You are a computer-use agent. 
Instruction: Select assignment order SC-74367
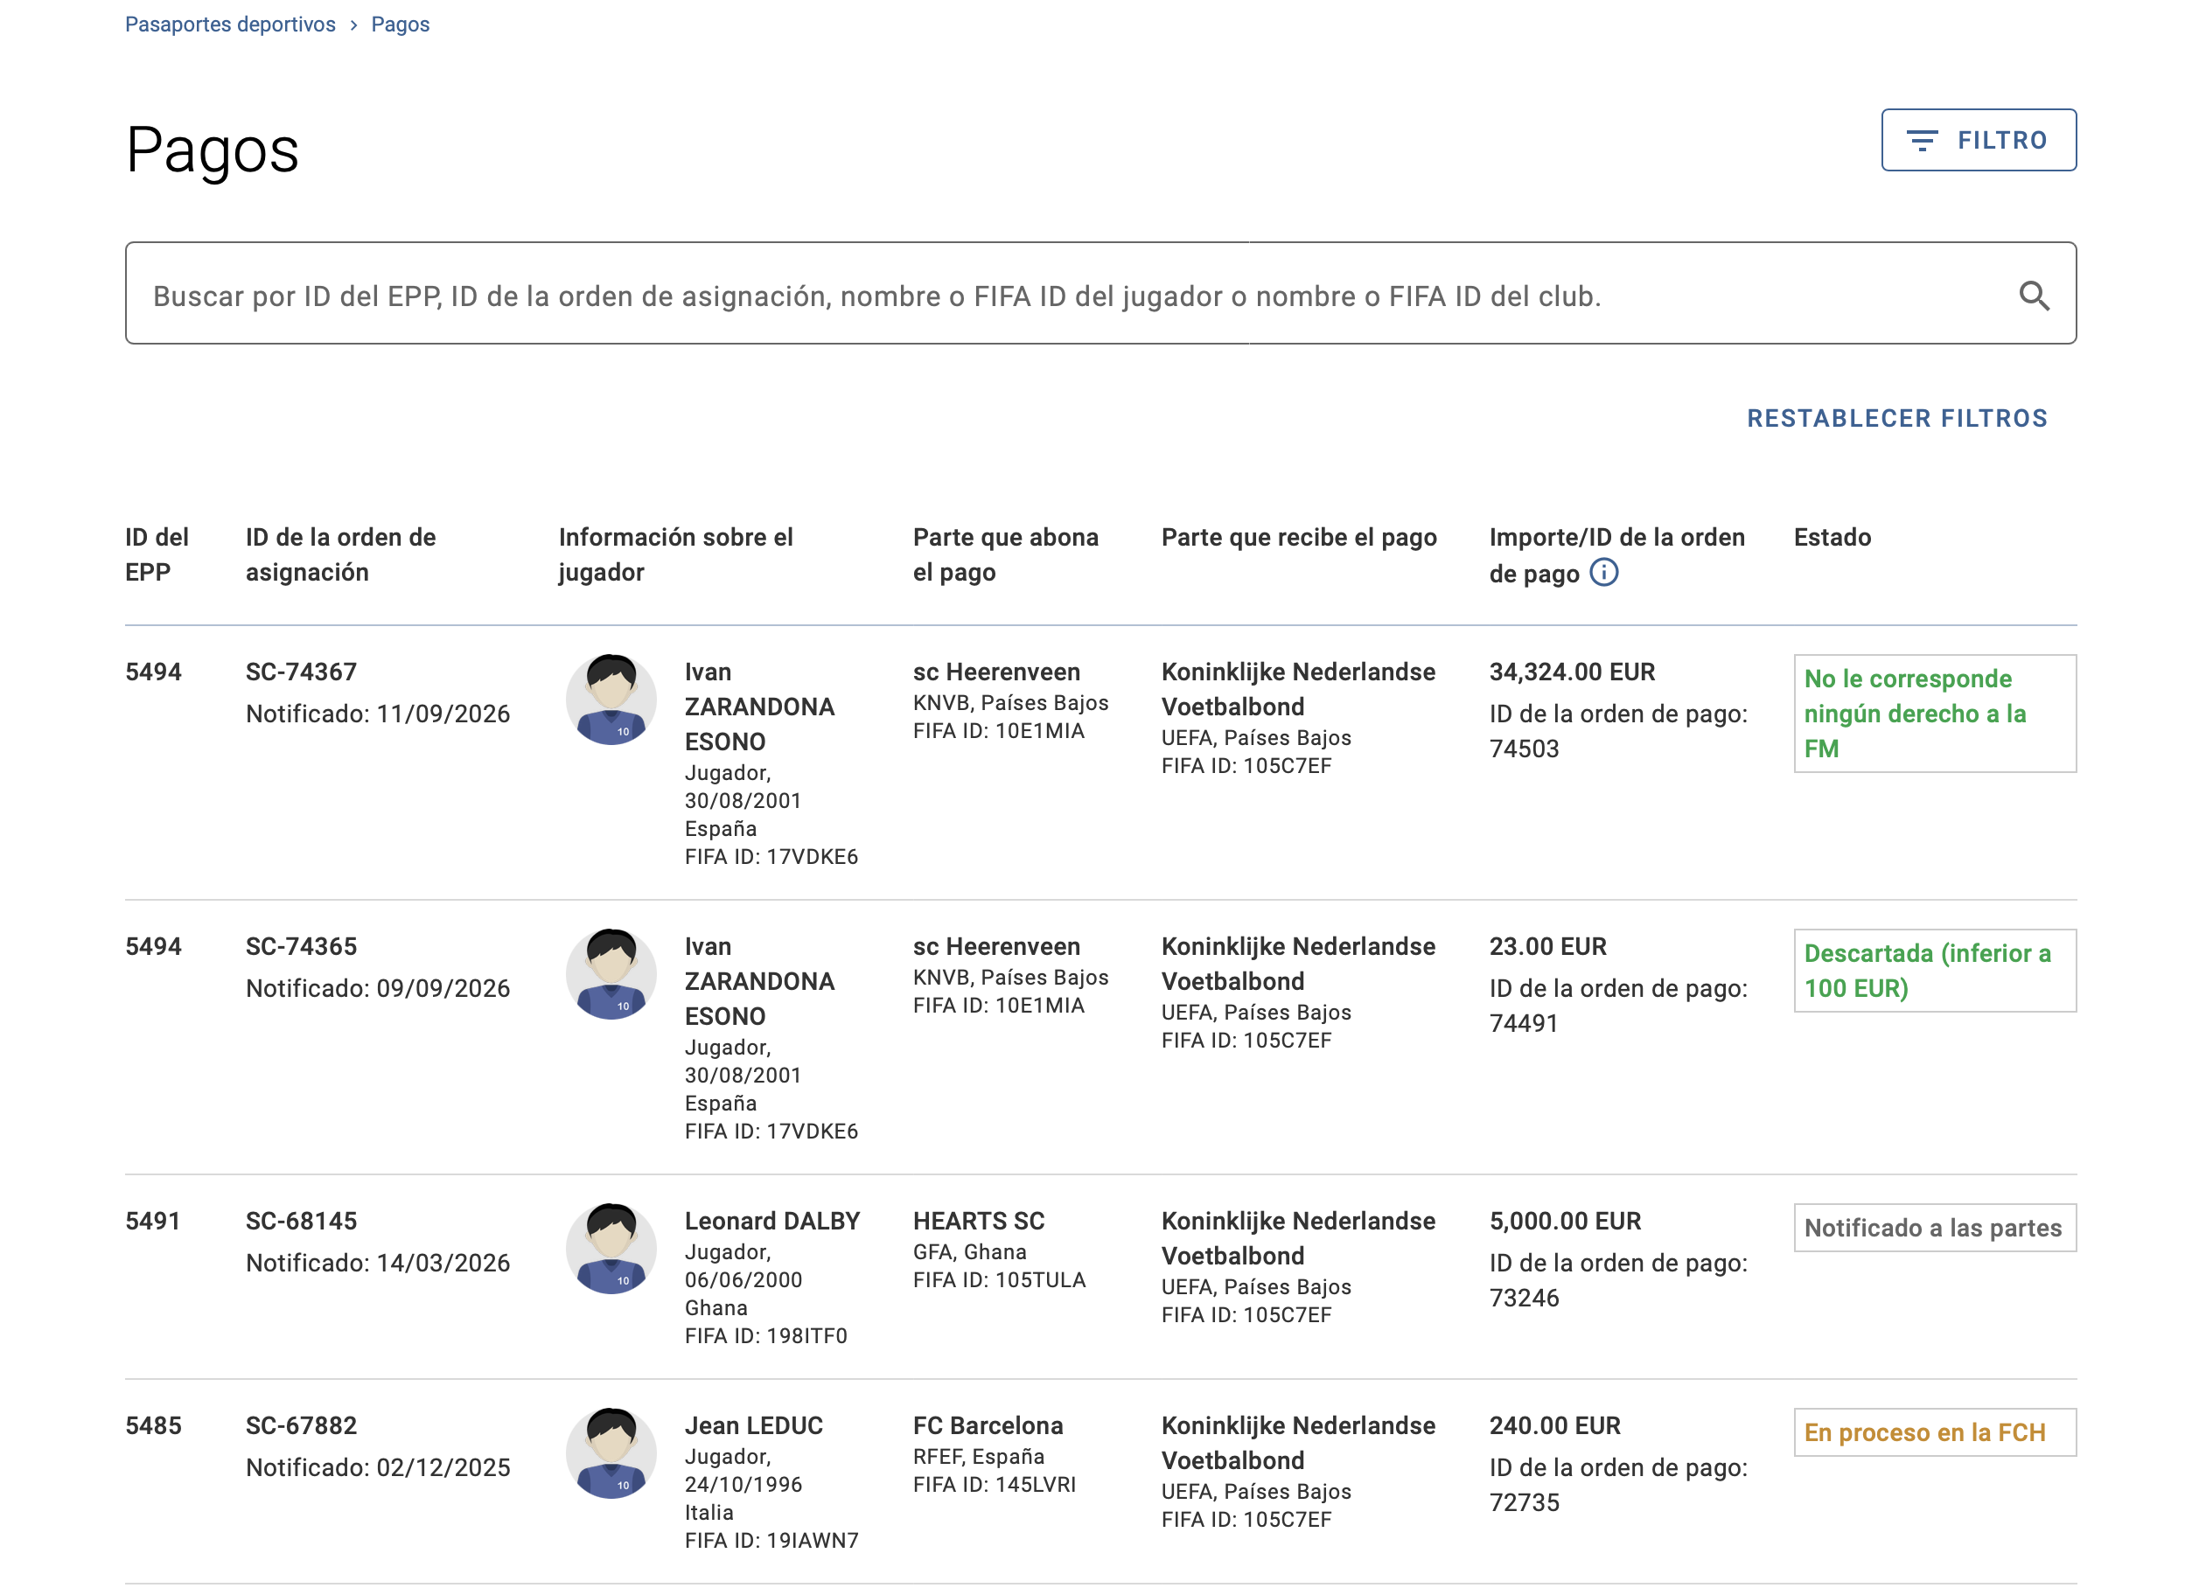[301, 672]
